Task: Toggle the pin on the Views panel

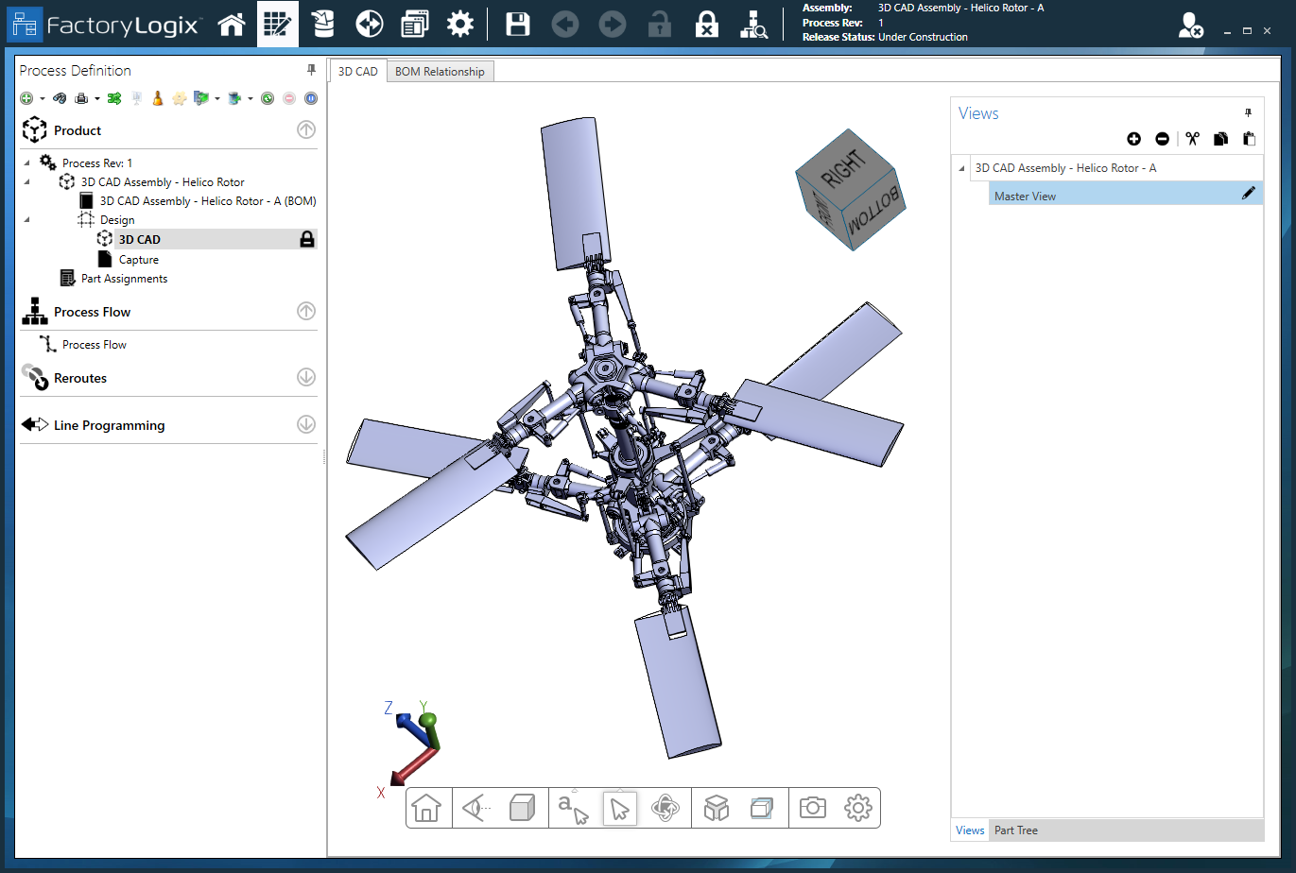Action: coord(1248,112)
